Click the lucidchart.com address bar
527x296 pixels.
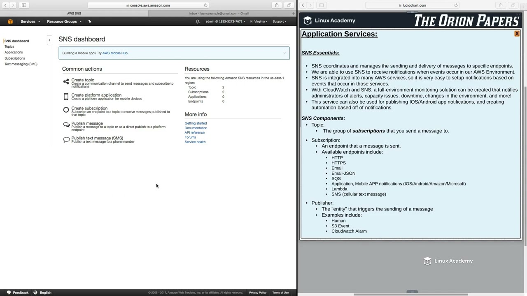pyautogui.click(x=412, y=5)
